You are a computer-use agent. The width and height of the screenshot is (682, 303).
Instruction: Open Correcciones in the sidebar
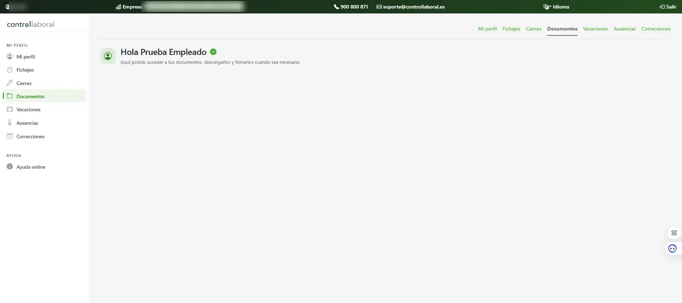[x=44, y=136]
